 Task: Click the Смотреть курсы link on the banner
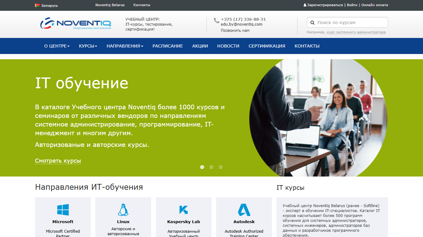click(58, 161)
